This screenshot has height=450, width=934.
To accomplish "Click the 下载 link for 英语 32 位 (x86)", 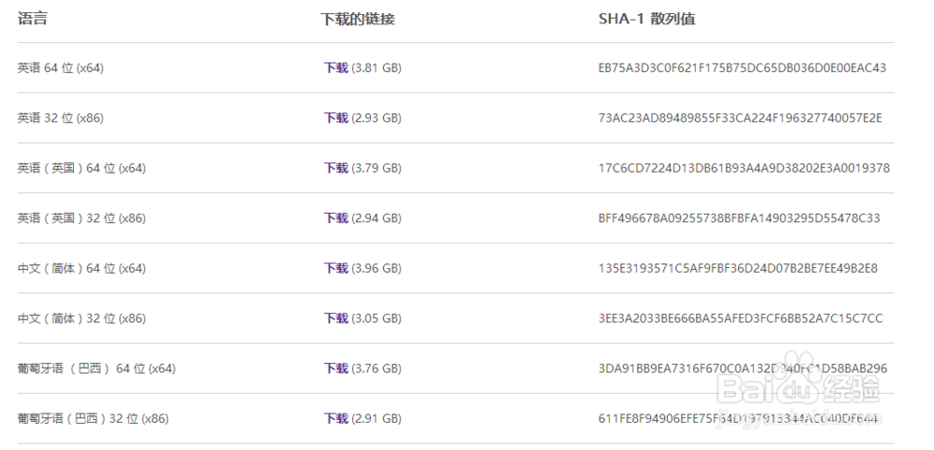I will [336, 118].
